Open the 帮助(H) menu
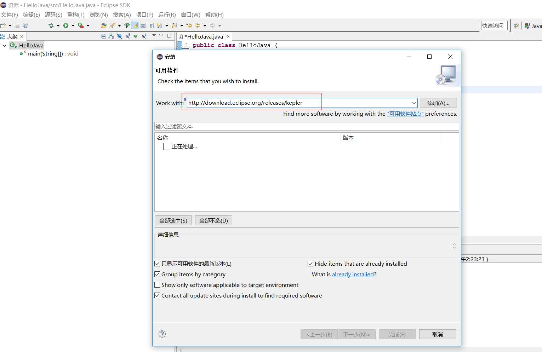 pyautogui.click(x=215, y=15)
